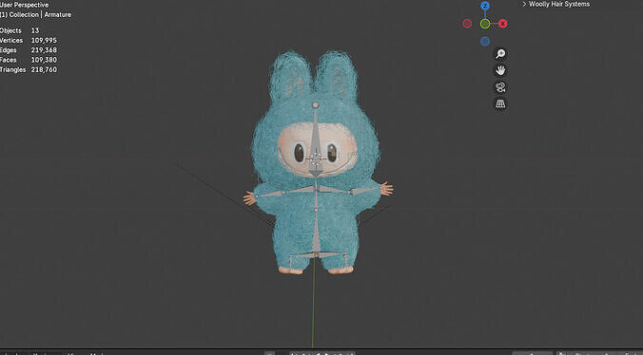
Task: Click the green Y axis gizmo circle
Action: (485, 24)
